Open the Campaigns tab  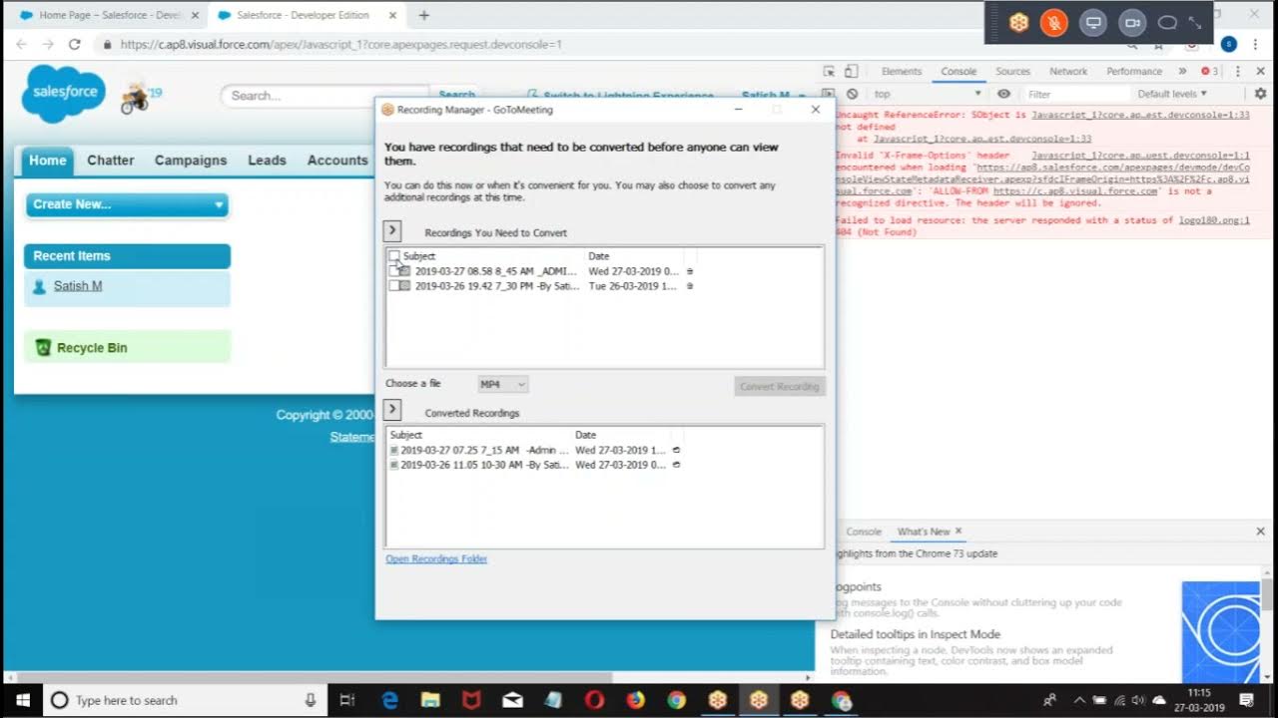[x=191, y=161]
